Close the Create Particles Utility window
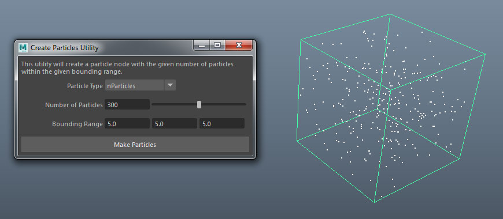This screenshot has height=219, width=503. pos(239,46)
